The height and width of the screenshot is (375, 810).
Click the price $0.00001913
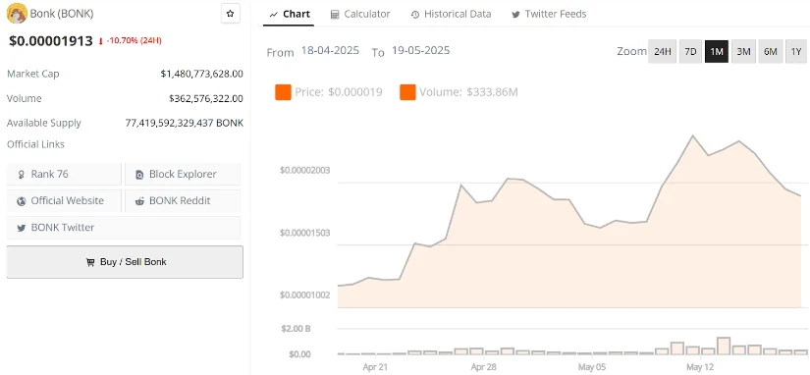pyautogui.click(x=51, y=41)
